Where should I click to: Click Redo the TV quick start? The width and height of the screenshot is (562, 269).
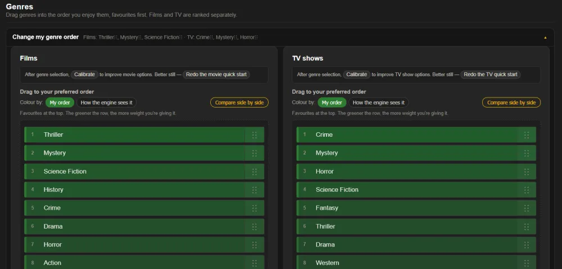(x=491, y=75)
